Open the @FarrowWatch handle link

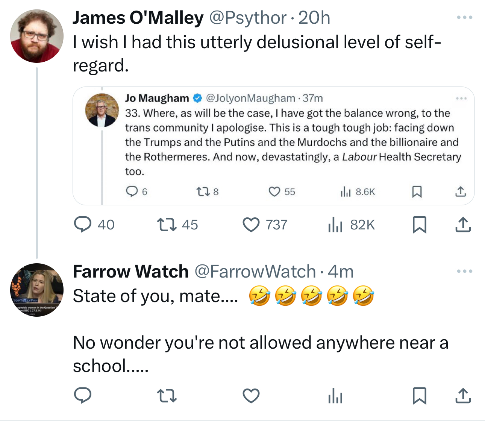[255, 272]
